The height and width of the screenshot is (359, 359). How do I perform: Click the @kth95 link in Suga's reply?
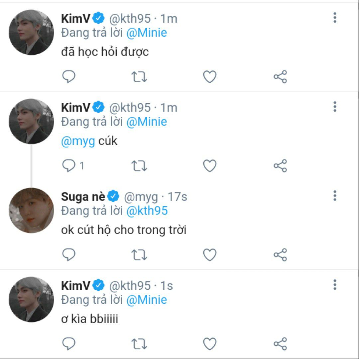click(x=147, y=211)
